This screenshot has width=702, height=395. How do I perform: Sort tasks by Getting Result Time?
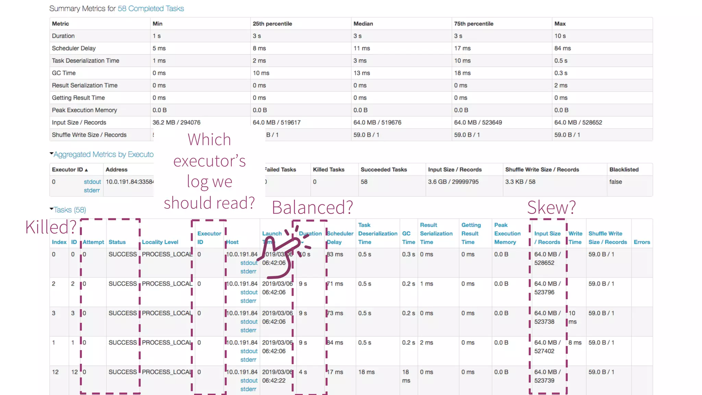click(x=471, y=234)
